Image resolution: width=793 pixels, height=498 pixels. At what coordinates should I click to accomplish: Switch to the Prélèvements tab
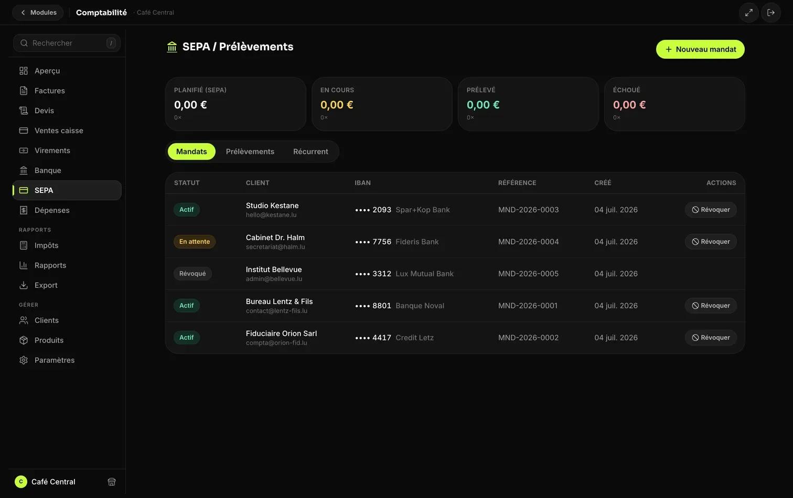(250, 151)
